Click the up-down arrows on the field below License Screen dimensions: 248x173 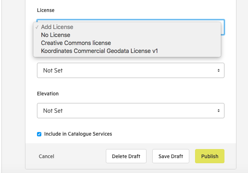pyautogui.click(x=218, y=70)
